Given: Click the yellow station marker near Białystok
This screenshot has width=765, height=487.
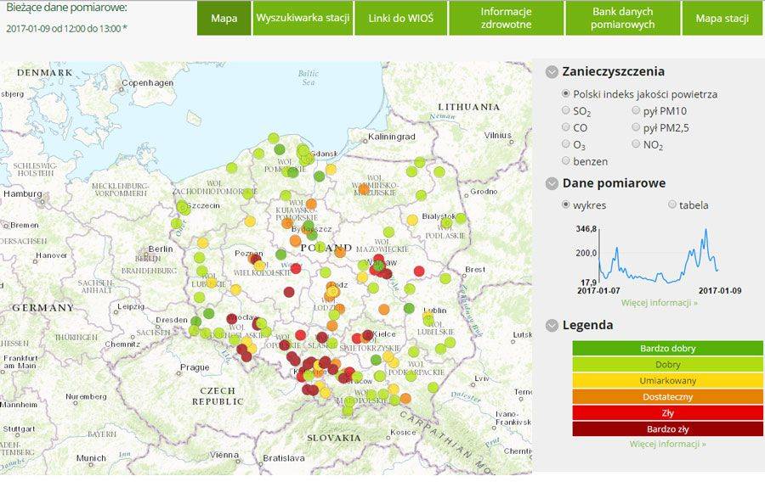Looking at the screenshot, I should 412,220.
